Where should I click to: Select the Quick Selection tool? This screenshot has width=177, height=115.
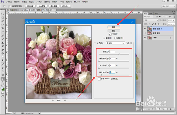point(3,24)
